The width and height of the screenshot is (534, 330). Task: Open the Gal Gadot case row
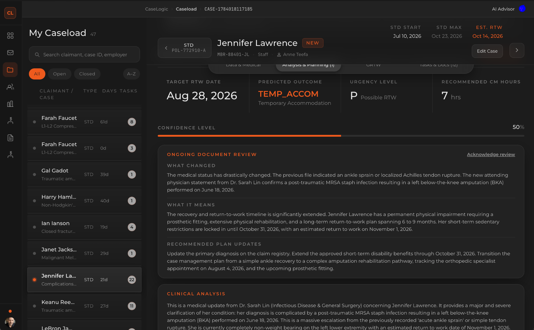coord(84,175)
